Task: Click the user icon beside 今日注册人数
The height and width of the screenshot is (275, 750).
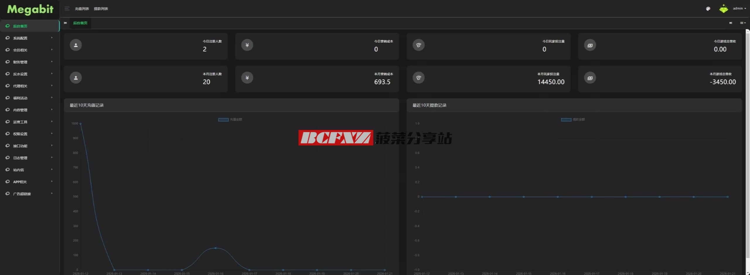Action: 76,45
